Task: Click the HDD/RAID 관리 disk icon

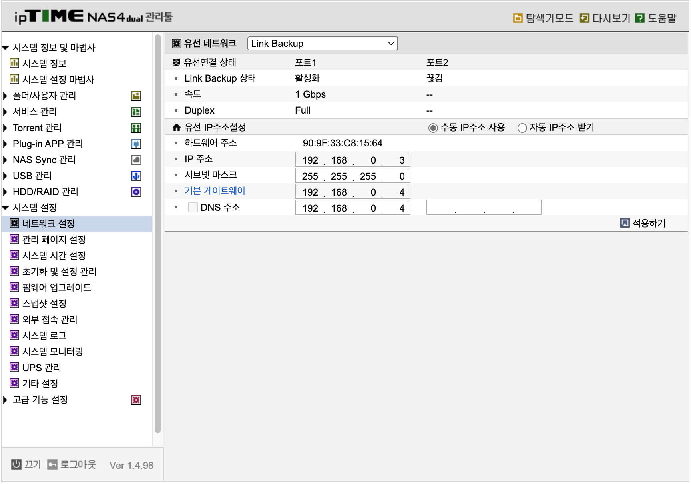Action: point(136,192)
